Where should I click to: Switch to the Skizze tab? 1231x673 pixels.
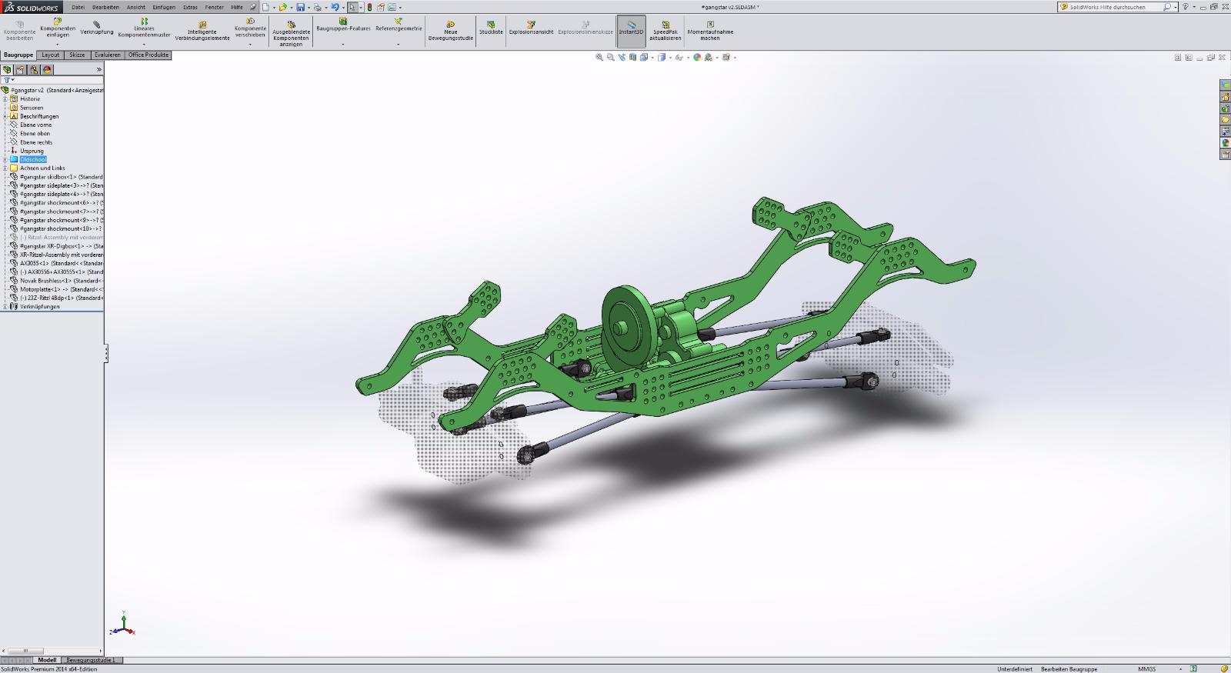click(x=77, y=55)
